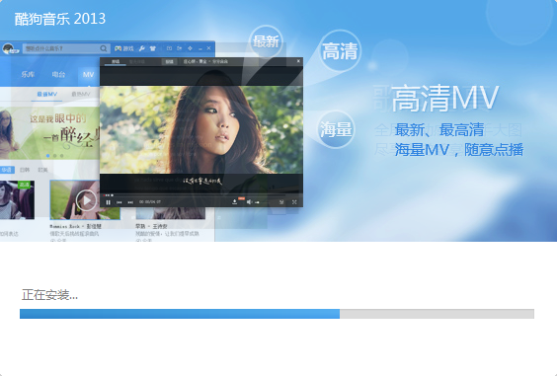This screenshot has width=557, height=376.
Task: Click the download icon in the video player
Action: (x=234, y=202)
